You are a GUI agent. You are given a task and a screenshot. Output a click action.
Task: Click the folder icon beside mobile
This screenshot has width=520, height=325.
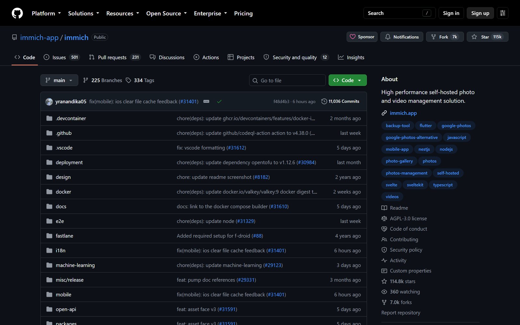(x=49, y=294)
